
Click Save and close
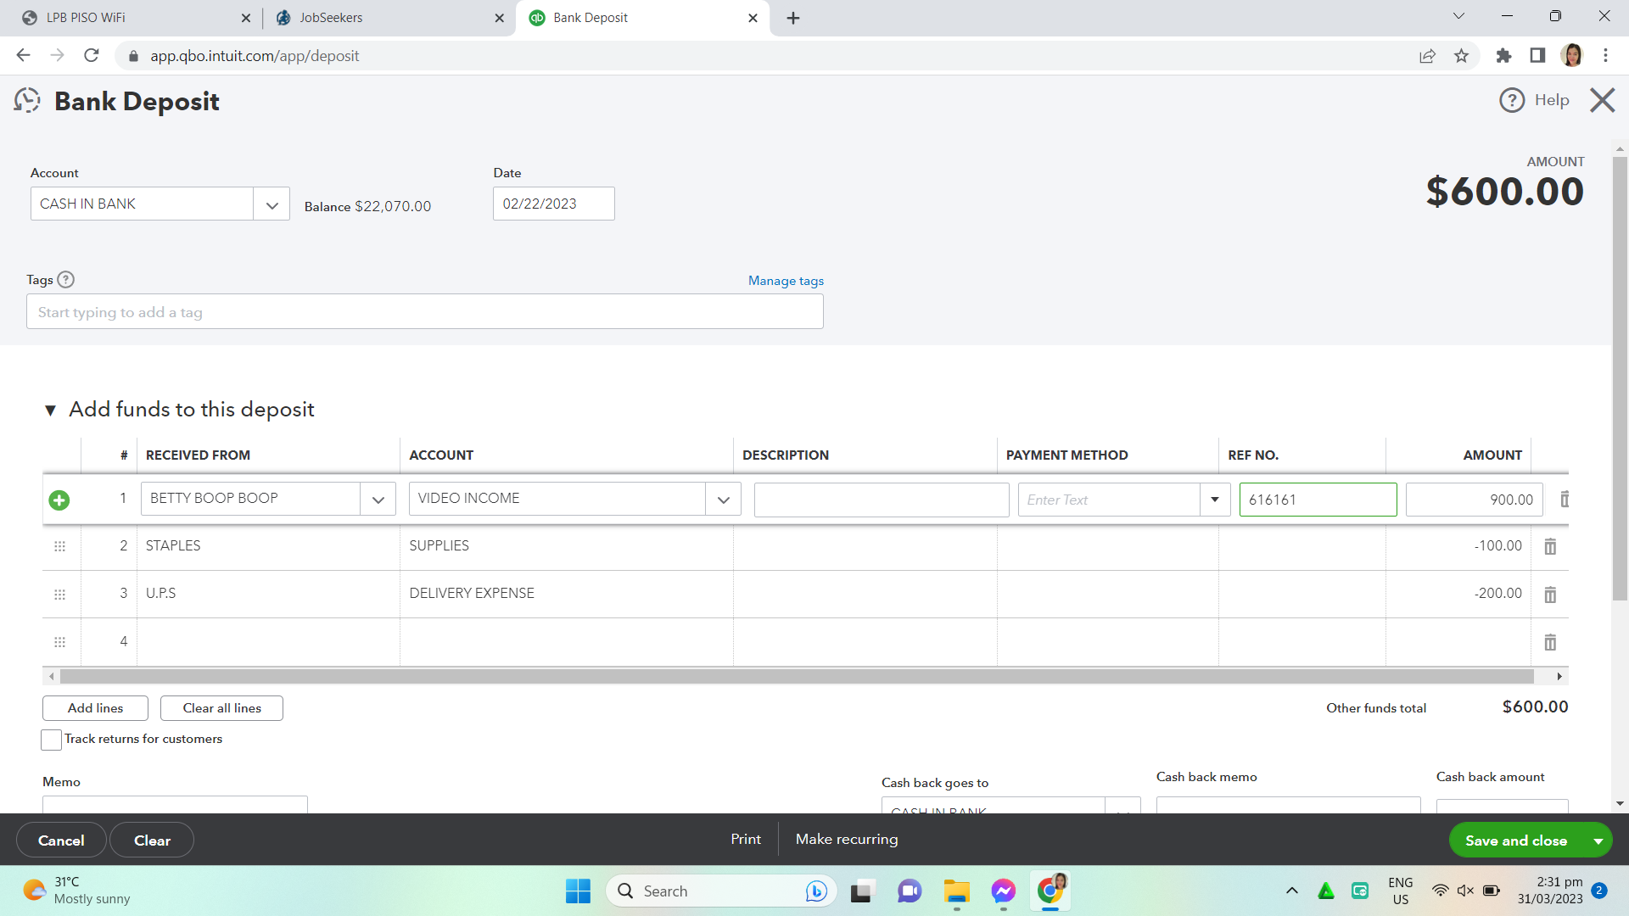1515,841
